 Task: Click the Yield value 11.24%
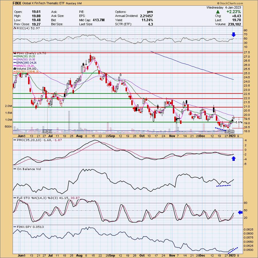(x=147, y=20)
